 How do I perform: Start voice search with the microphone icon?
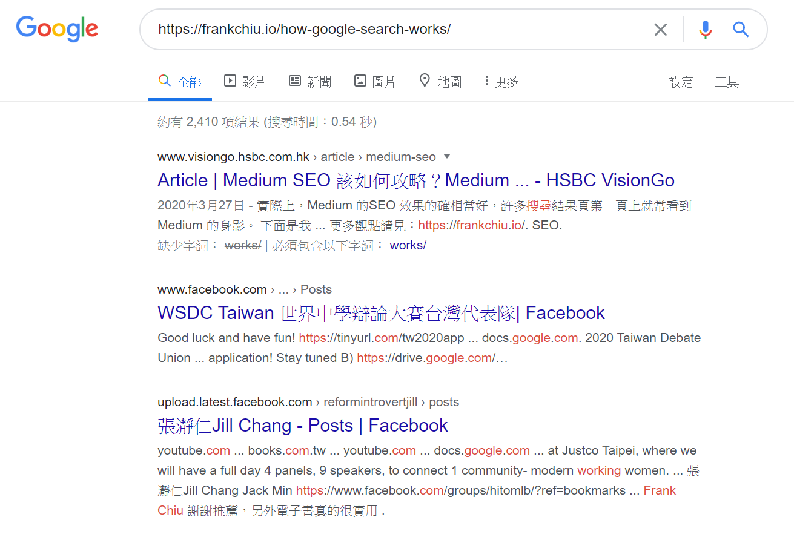point(705,29)
